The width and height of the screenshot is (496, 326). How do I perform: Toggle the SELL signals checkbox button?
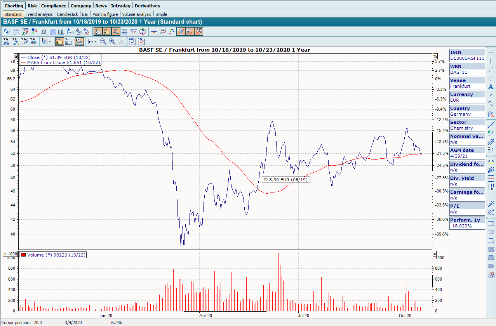click(x=141, y=41)
